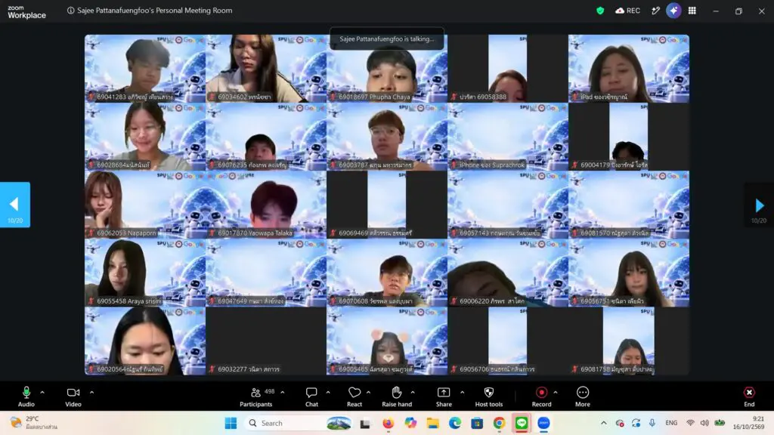Select Araya srisiri's video tile

[145, 273]
